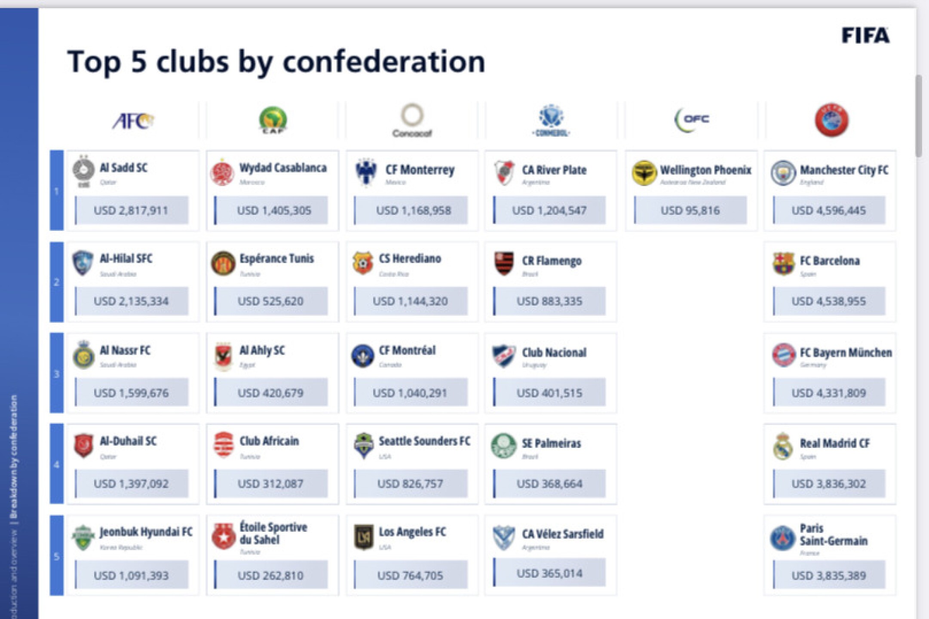Click the Breakdown by confederation sidebar label
This screenshot has height=619, width=929.
click(14, 457)
